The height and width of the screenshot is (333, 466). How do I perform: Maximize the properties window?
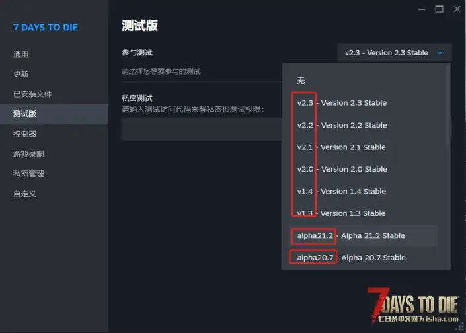tap(440, 9)
